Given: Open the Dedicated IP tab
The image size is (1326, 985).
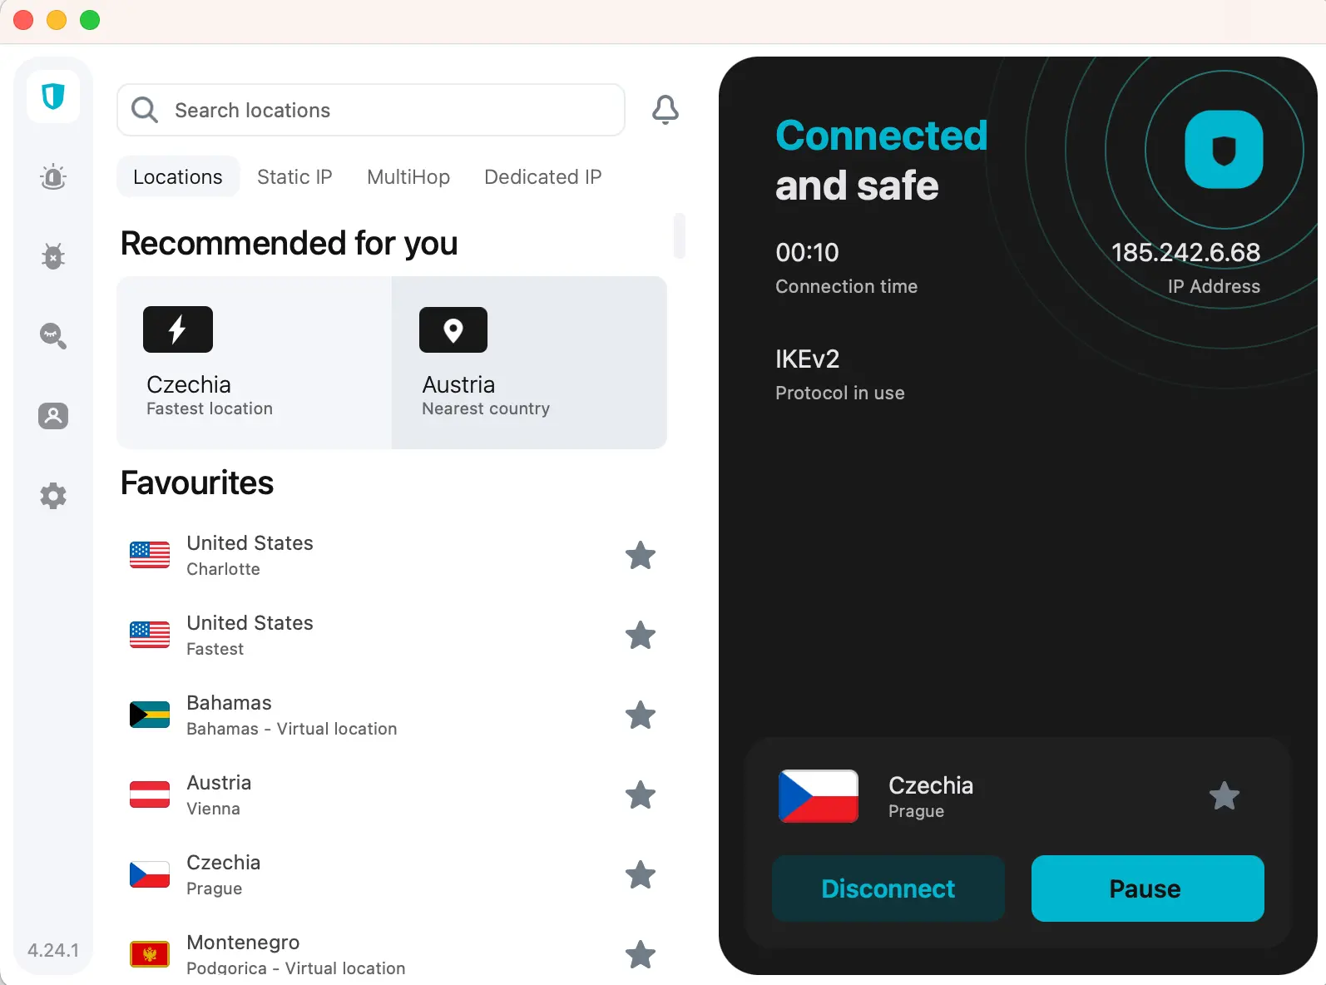Looking at the screenshot, I should pos(542,177).
